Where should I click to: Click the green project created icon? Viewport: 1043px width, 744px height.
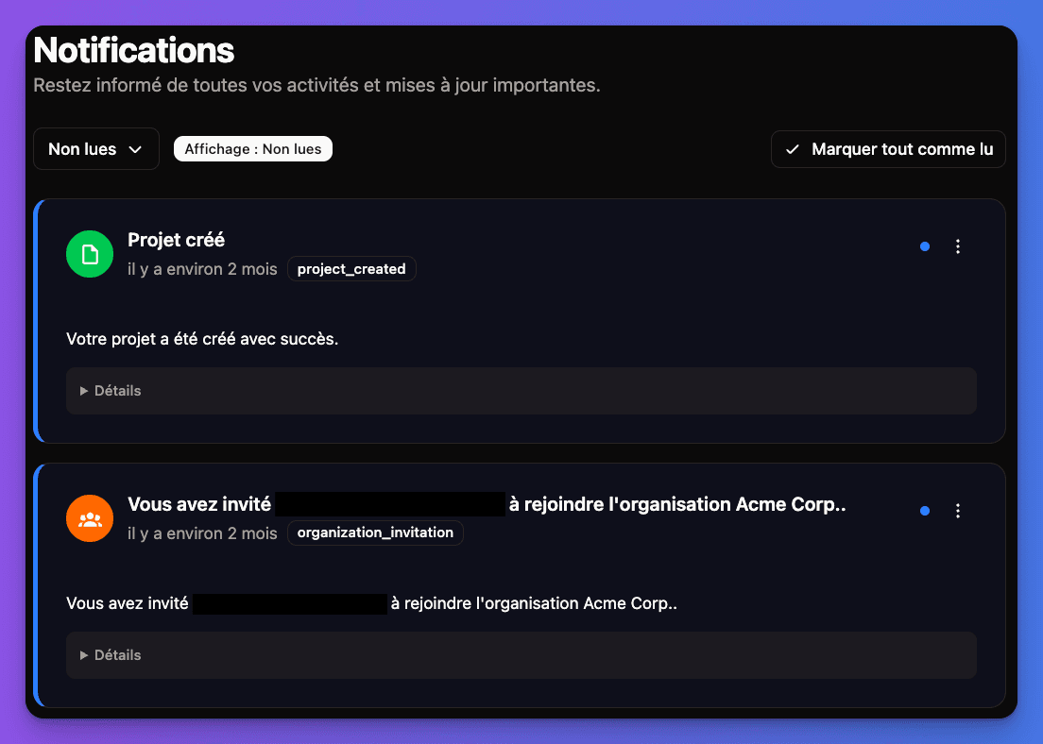click(x=89, y=254)
